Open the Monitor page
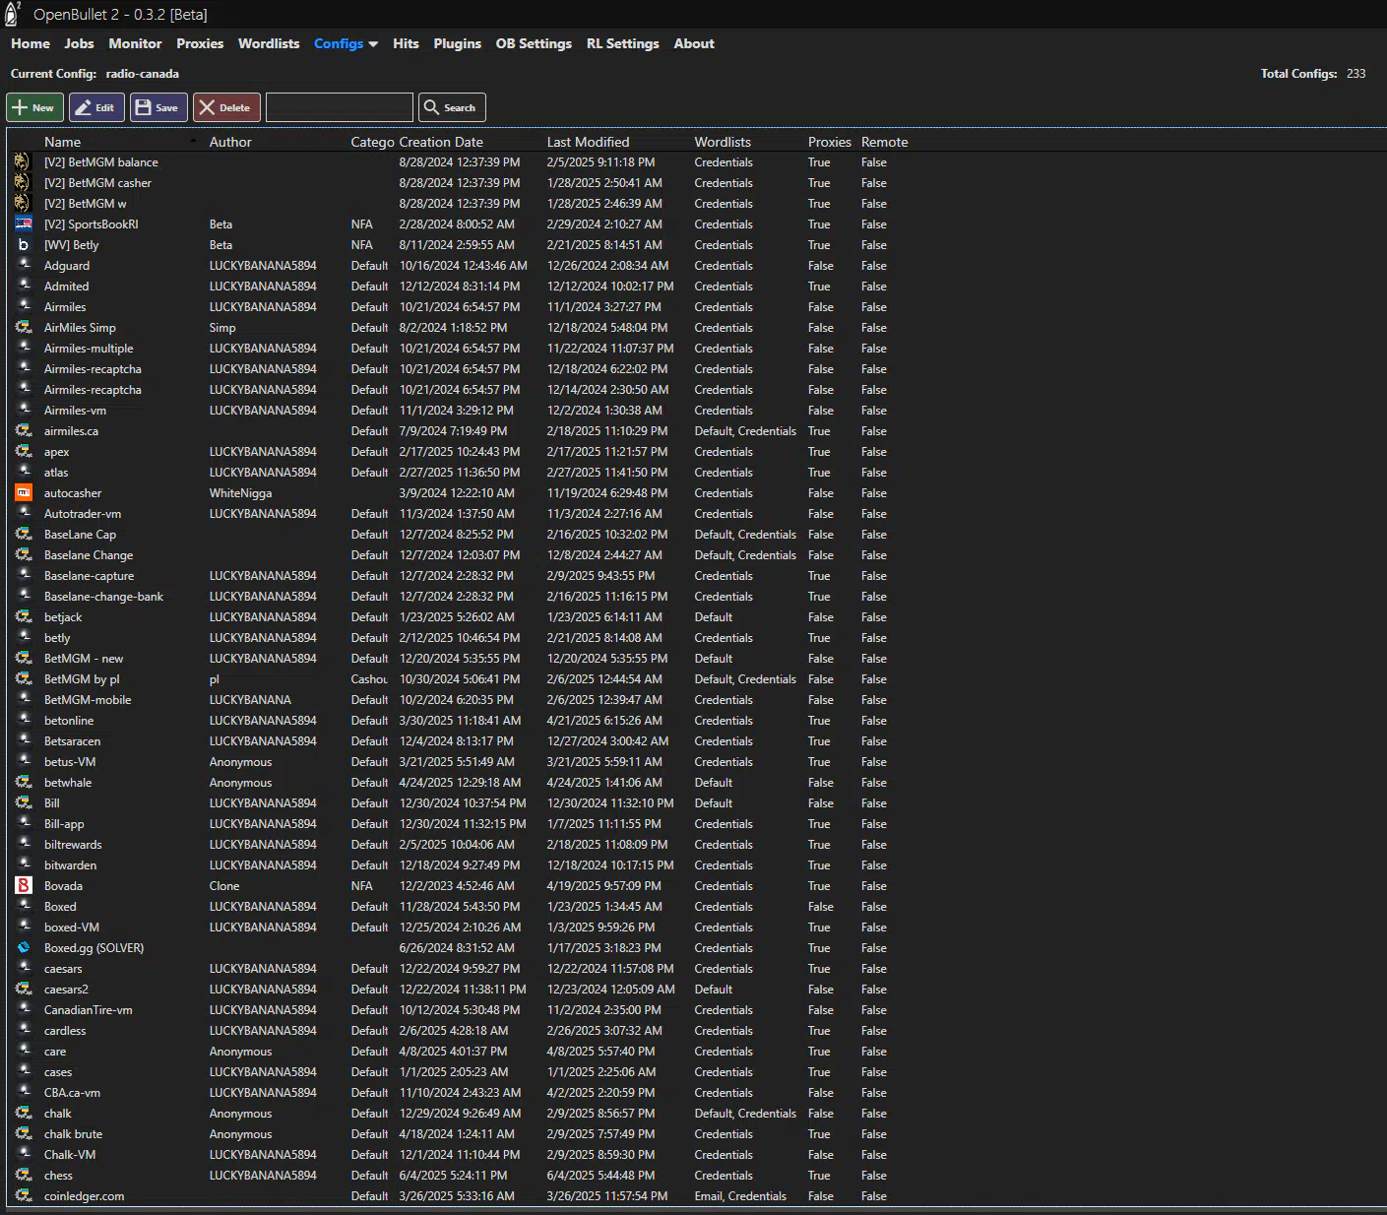 [x=135, y=43]
